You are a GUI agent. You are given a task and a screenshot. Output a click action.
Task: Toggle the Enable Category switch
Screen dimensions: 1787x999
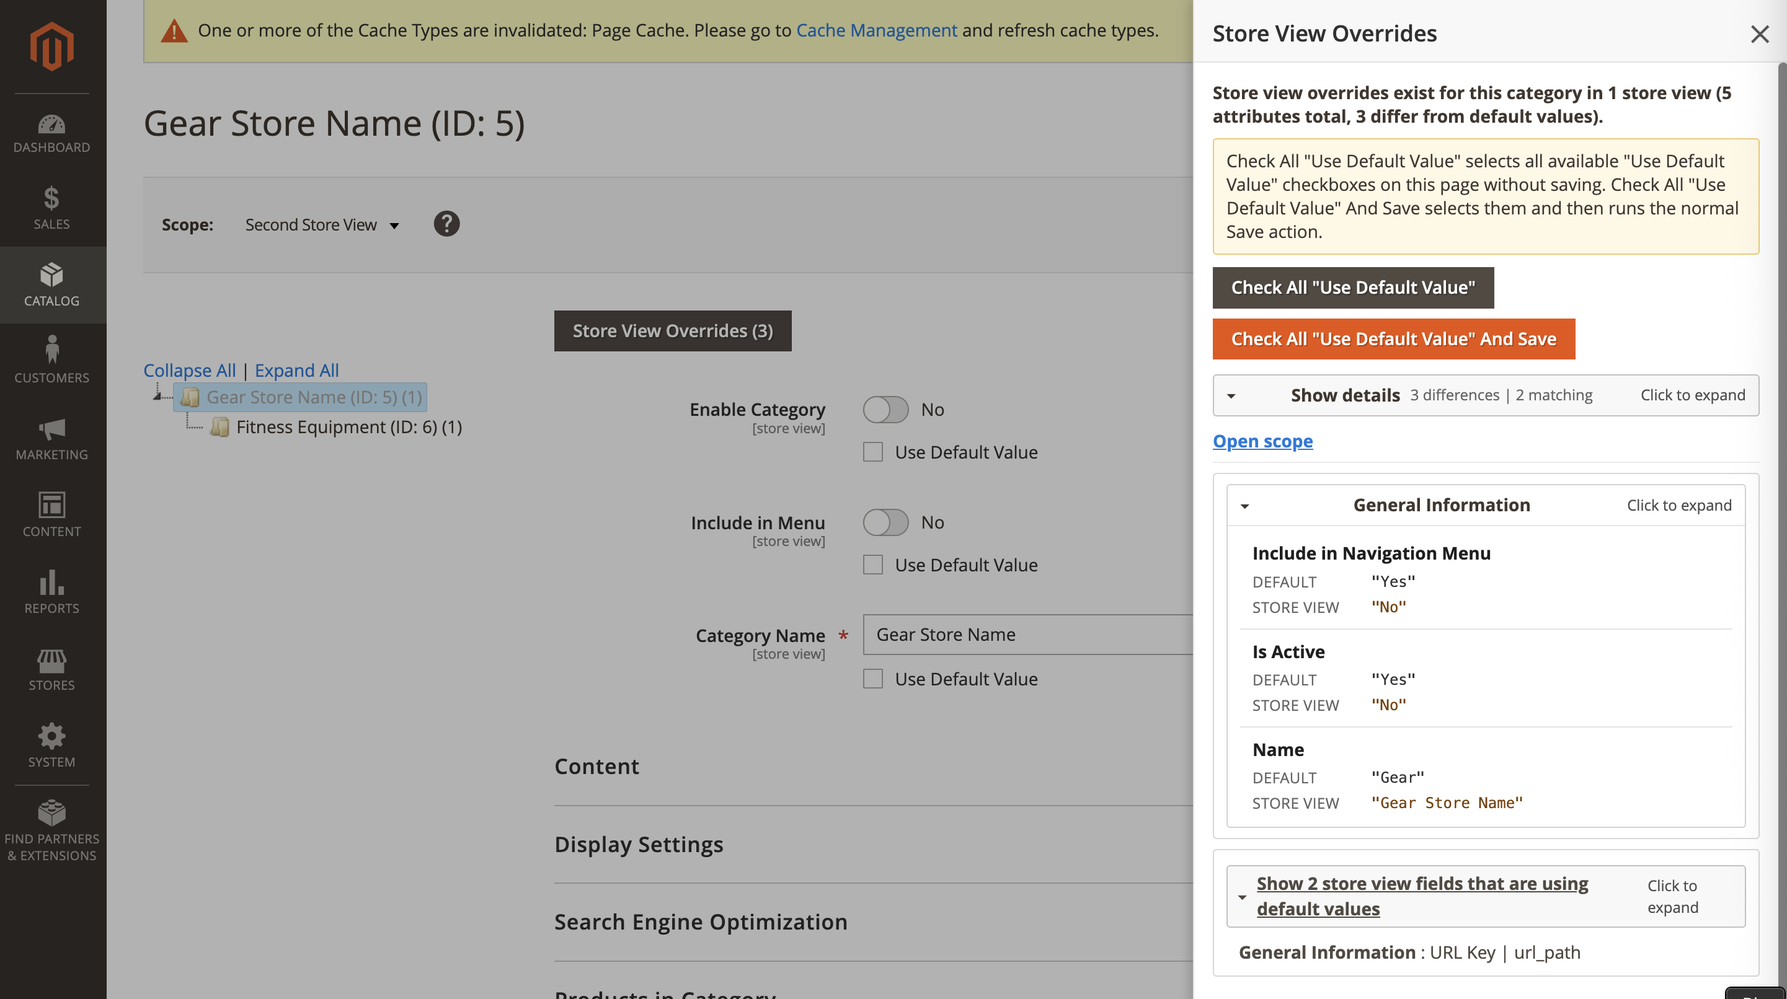click(885, 409)
